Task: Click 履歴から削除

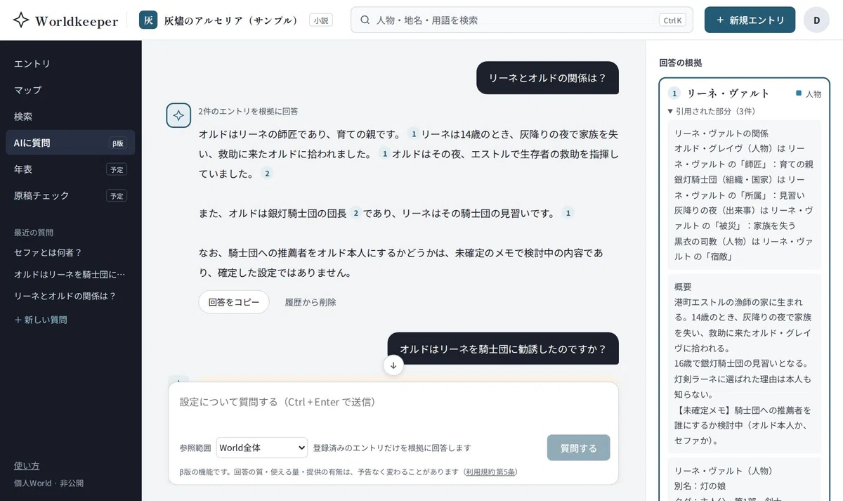Action: [311, 302]
